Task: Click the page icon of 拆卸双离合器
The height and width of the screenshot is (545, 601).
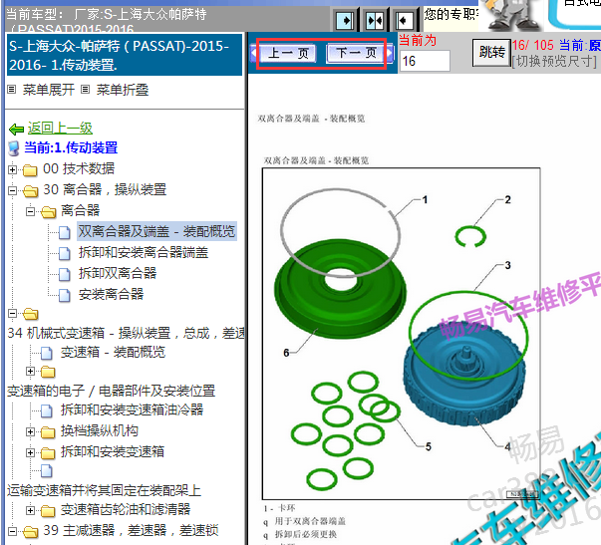Action: (64, 274)
